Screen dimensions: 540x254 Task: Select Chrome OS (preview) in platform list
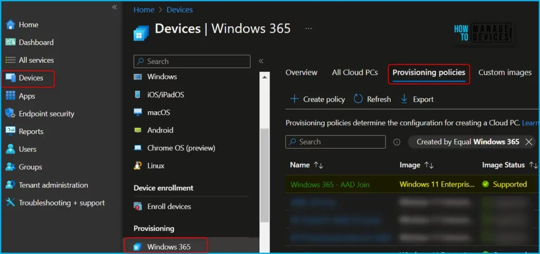pyautogui.click(x=181, y=148)
